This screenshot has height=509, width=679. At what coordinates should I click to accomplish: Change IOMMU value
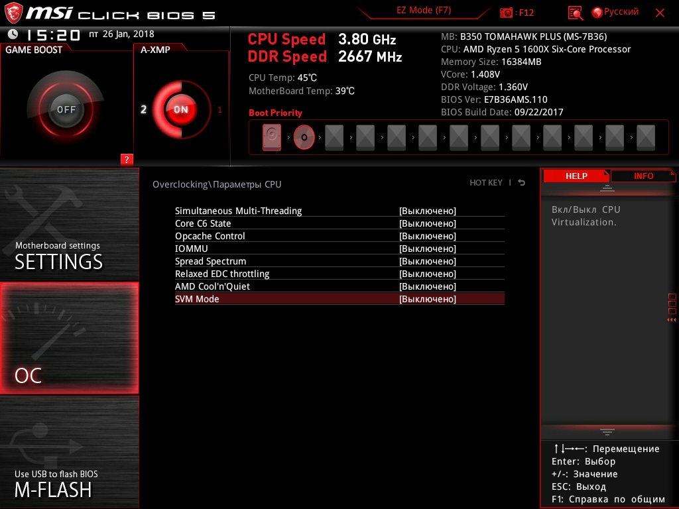(x=428, y=249)
